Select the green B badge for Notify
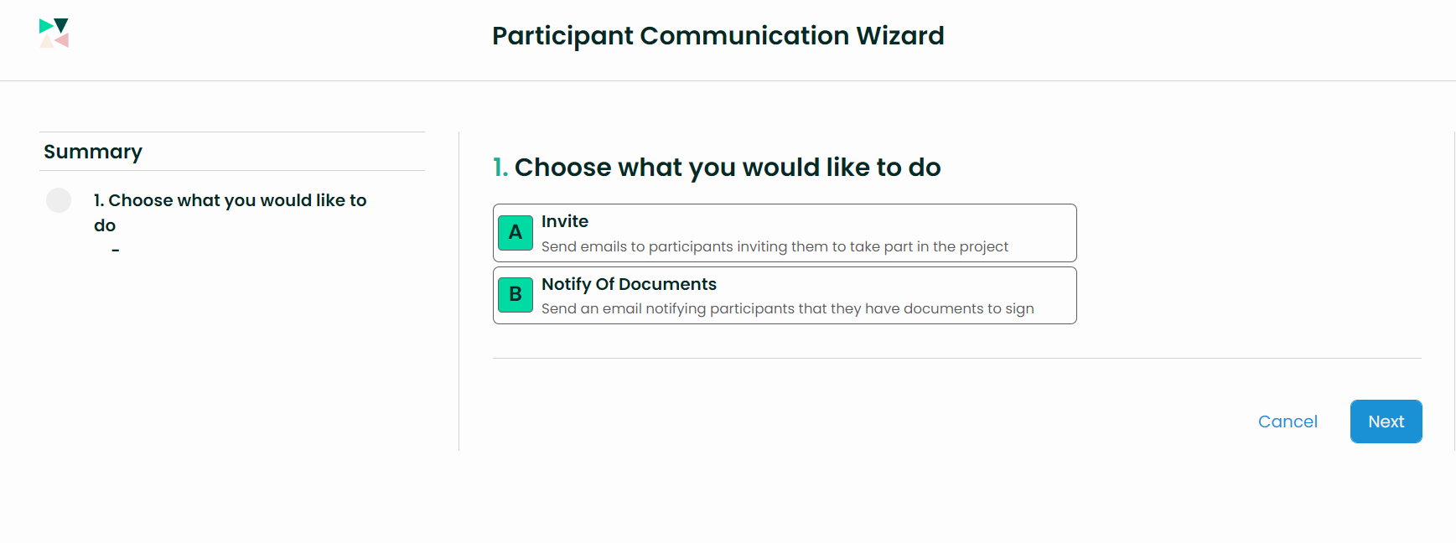1456x543 pixels. tap(516, 295)
